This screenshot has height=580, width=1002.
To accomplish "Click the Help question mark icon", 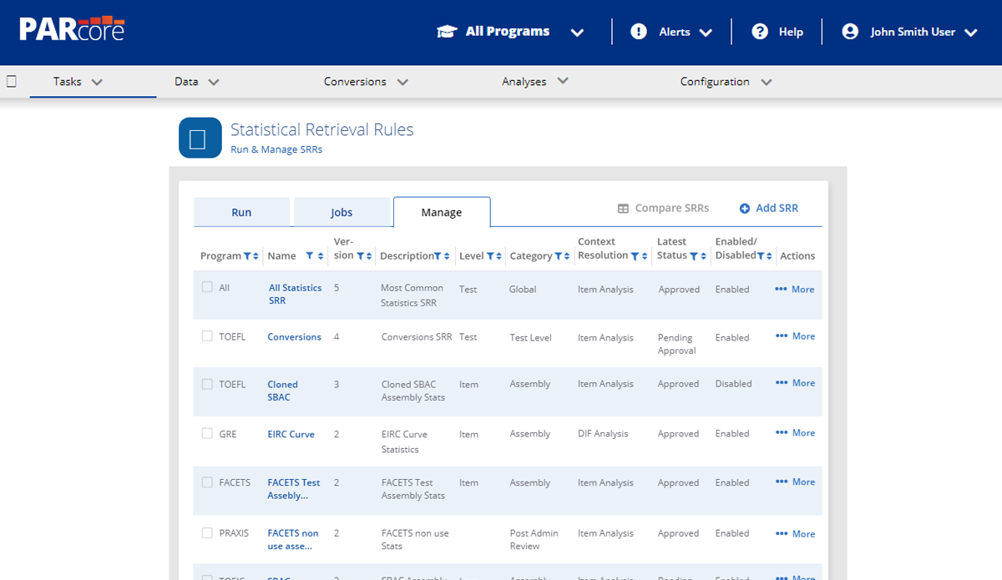I will point(760,32).
